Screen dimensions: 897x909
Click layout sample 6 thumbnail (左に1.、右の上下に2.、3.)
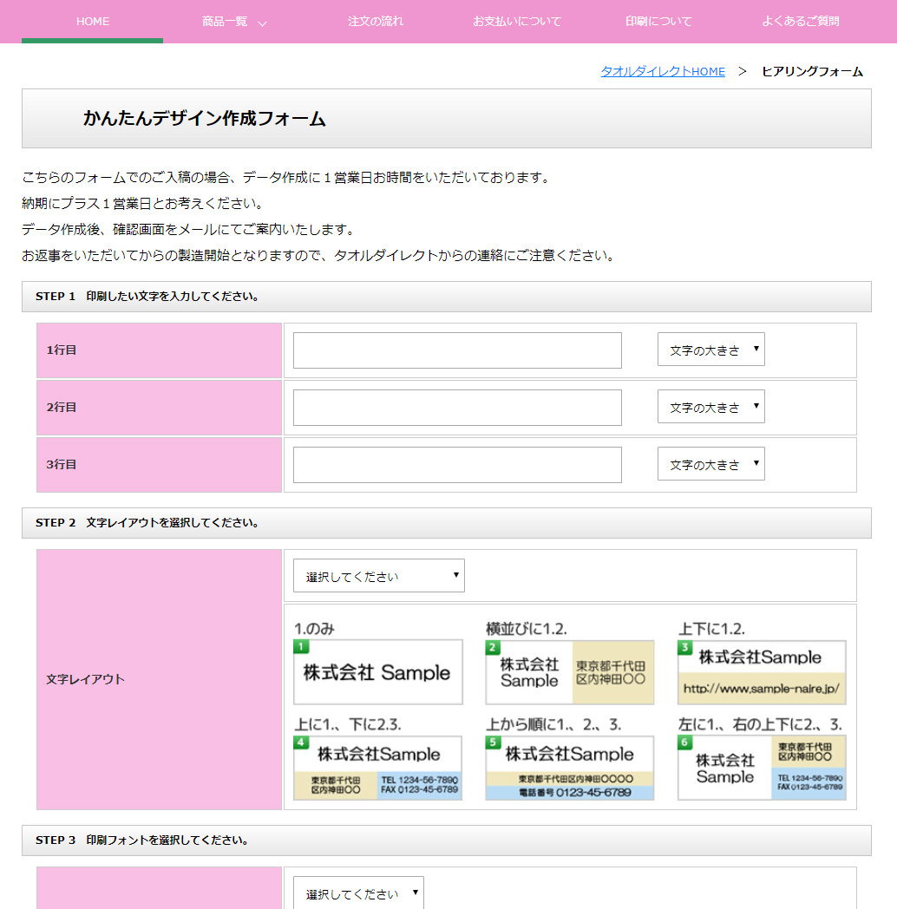(x=762, y=768)
